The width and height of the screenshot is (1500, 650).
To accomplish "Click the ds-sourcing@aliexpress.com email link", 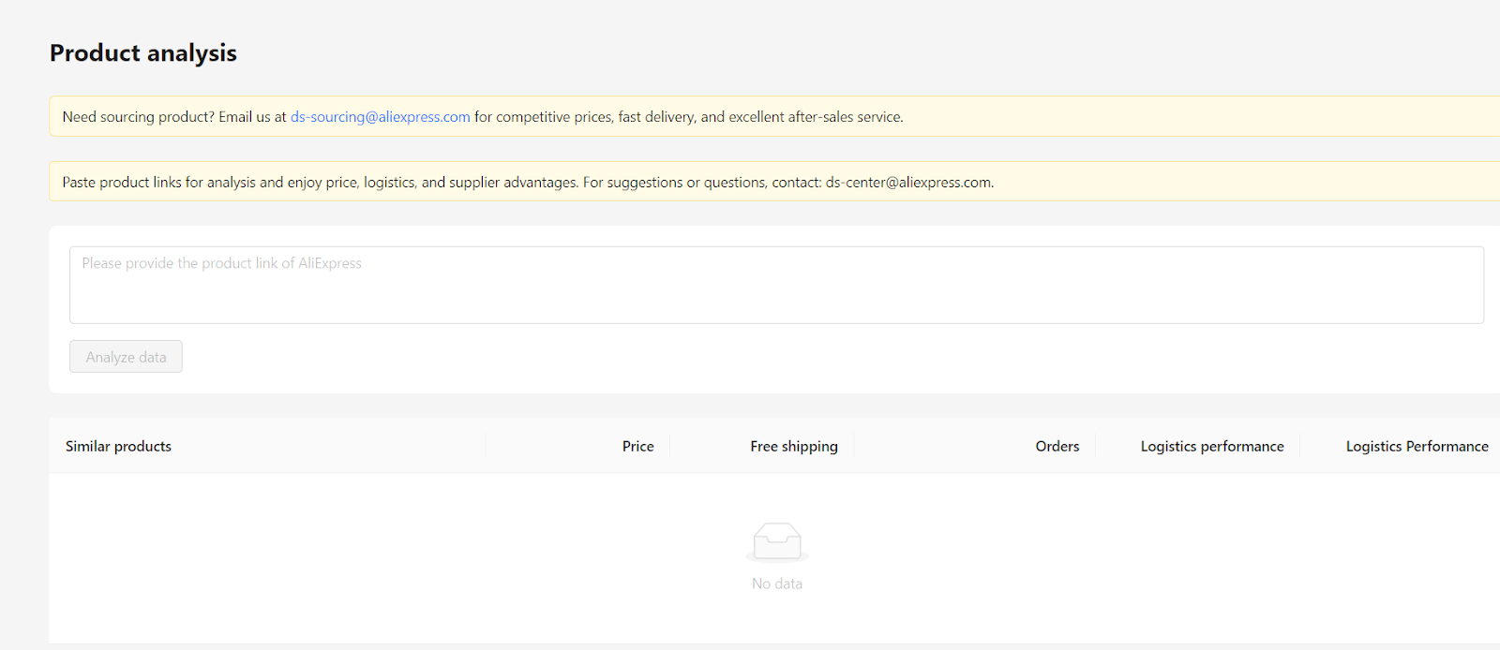I will pos(380,117).
